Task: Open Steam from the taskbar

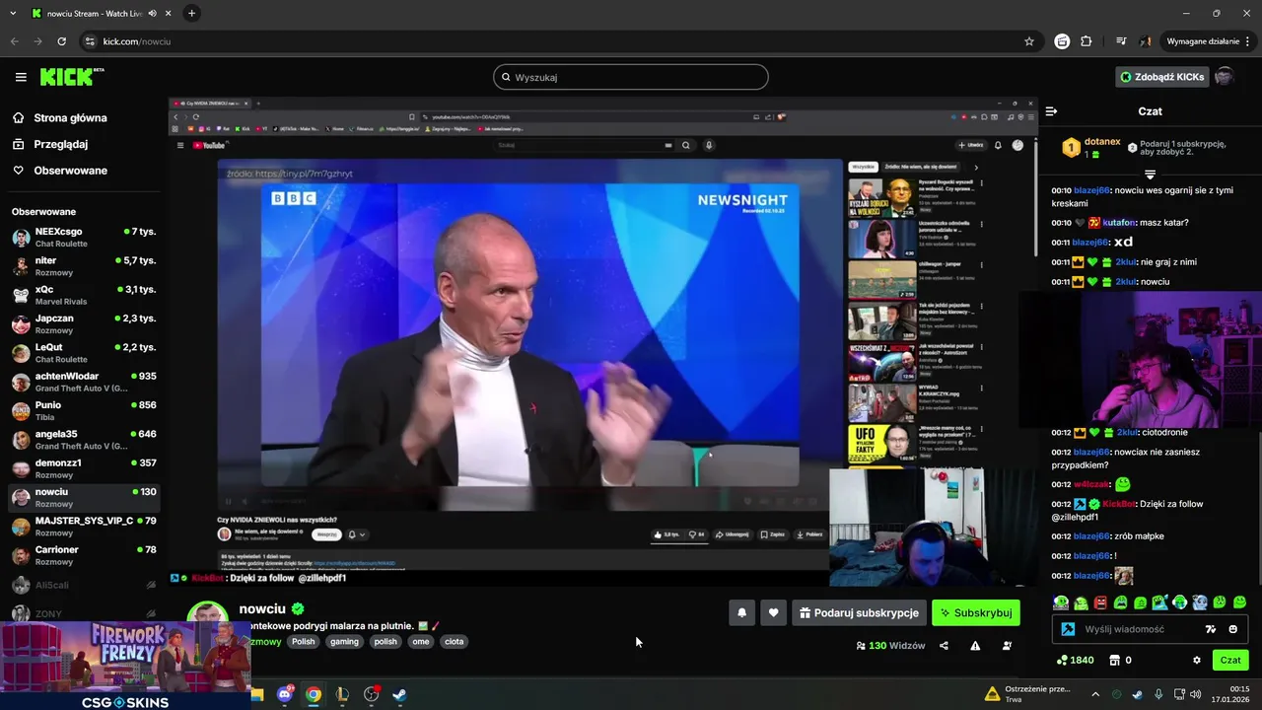Action: coord(399,694)
